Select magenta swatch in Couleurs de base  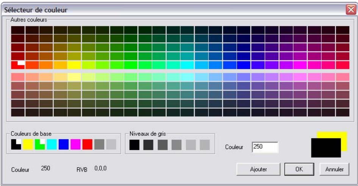point(75,144)
